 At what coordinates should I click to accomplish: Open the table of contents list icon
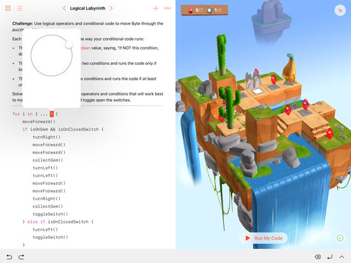[x=20, y=8]
